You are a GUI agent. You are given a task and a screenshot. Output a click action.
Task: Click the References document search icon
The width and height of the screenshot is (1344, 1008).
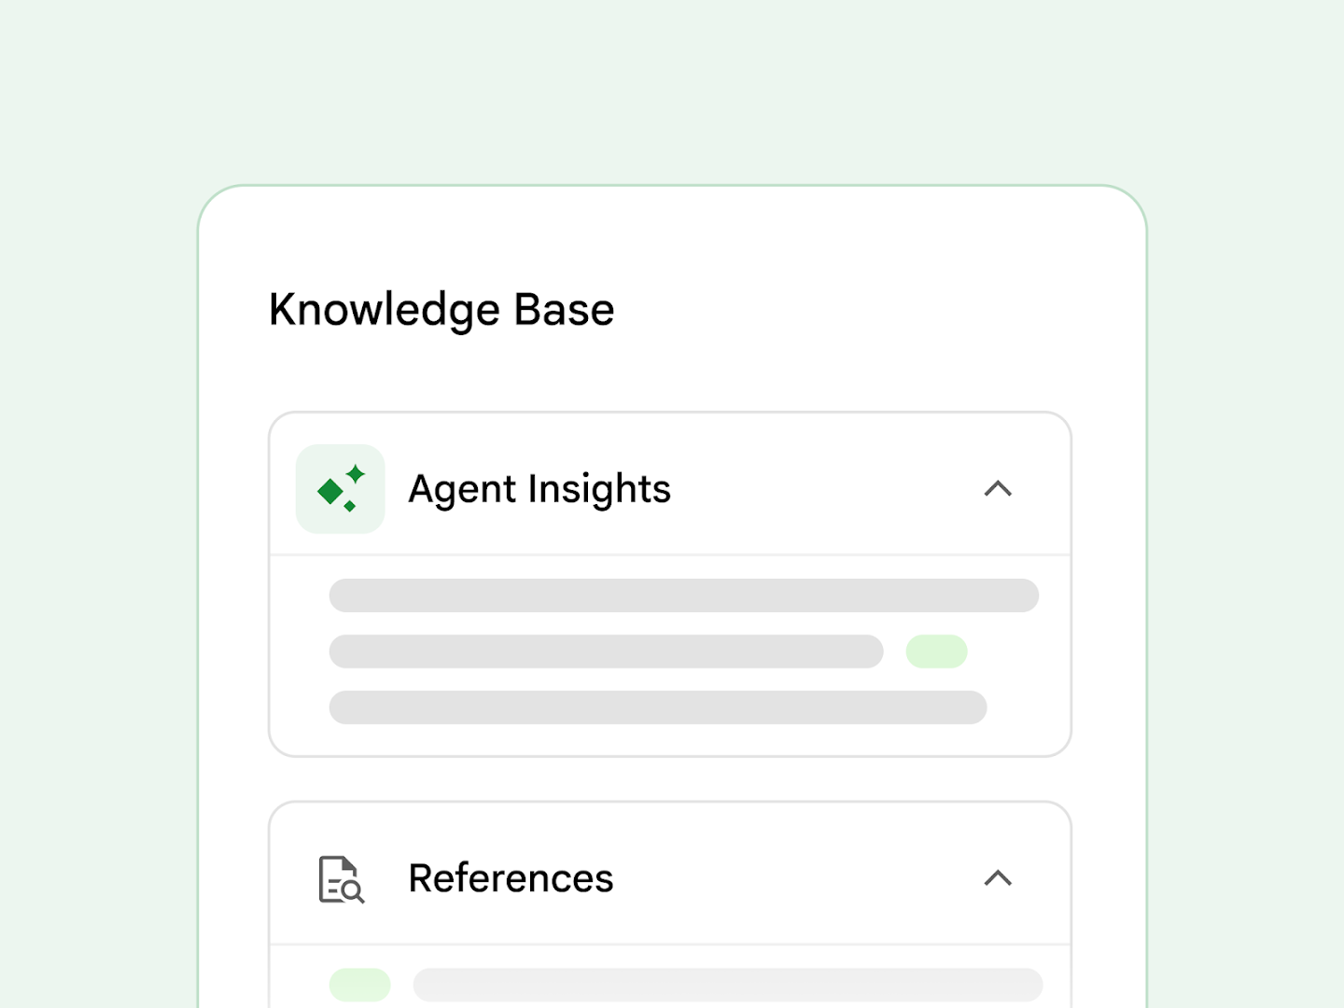click(x=342, y=879)
